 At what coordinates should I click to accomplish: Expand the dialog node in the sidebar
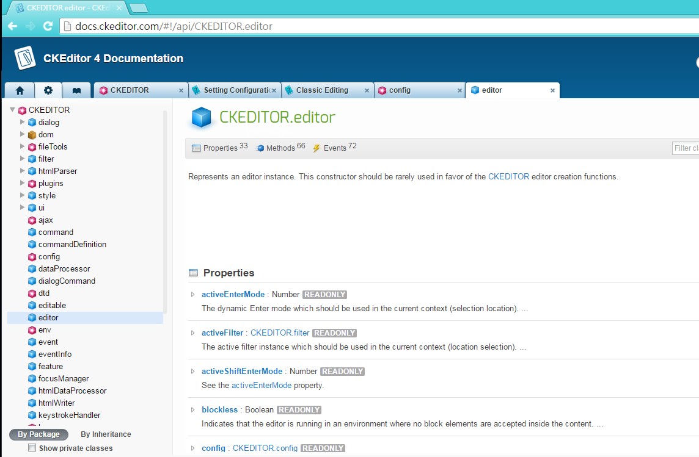pos(22,122)
